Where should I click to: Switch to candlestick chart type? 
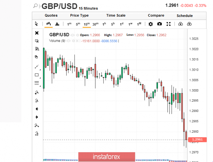point(48,24)
